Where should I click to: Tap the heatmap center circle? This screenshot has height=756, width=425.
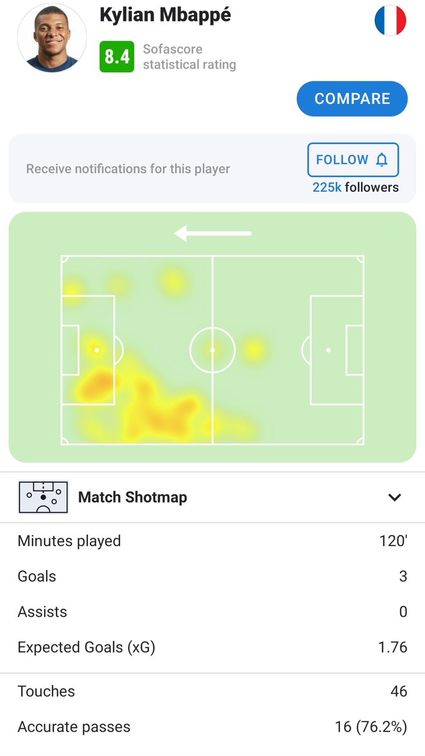click(212, 350)
